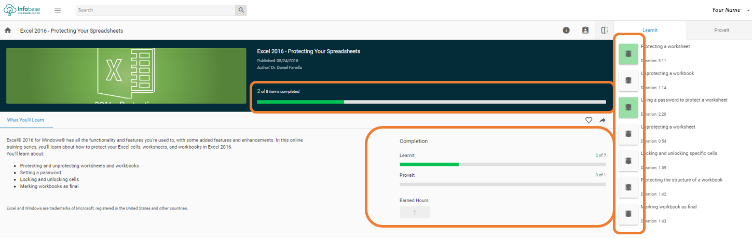Open video icon for Using a password lesson
Image resolution: width=752 pixels, height=239 pixels.
tap(628, 107)
